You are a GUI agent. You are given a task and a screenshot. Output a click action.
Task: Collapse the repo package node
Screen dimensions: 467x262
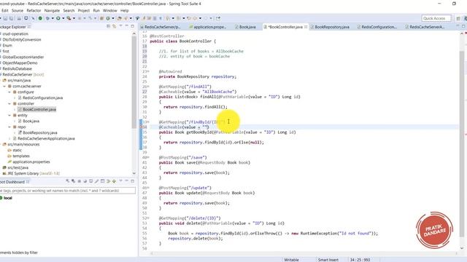9,127
